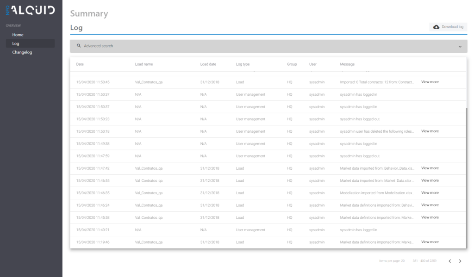Click the Advanced search field
474x277 pixels.
[269, 46]
